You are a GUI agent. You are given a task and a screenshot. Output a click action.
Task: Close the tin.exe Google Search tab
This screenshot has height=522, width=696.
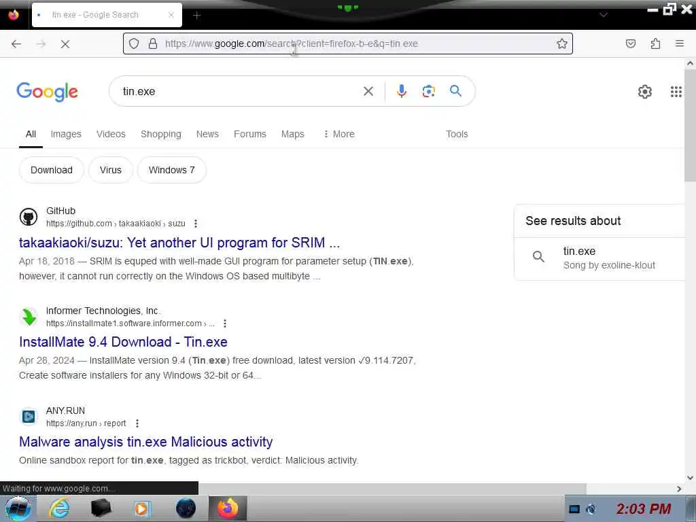[x=171, y=15]
